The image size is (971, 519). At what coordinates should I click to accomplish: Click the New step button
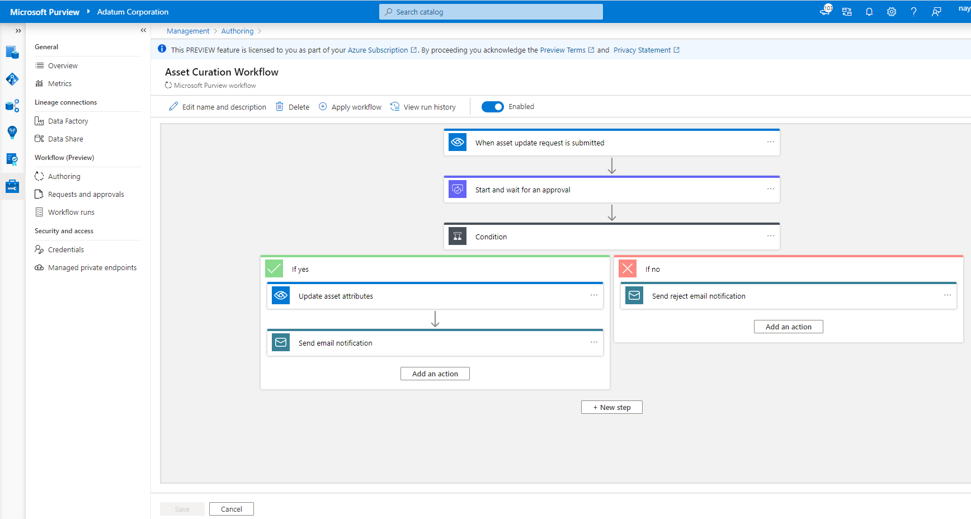612,407
